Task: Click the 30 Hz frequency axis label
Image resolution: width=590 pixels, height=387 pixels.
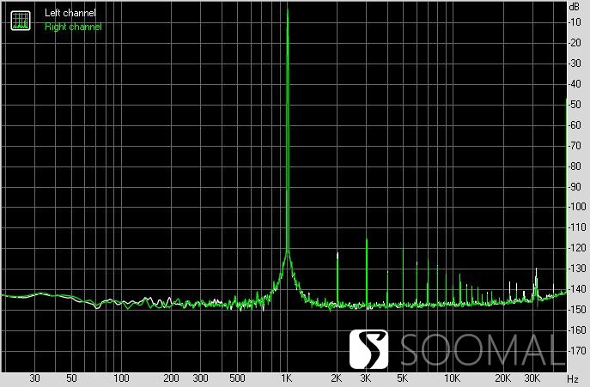Action: click(x=35, y=378)
